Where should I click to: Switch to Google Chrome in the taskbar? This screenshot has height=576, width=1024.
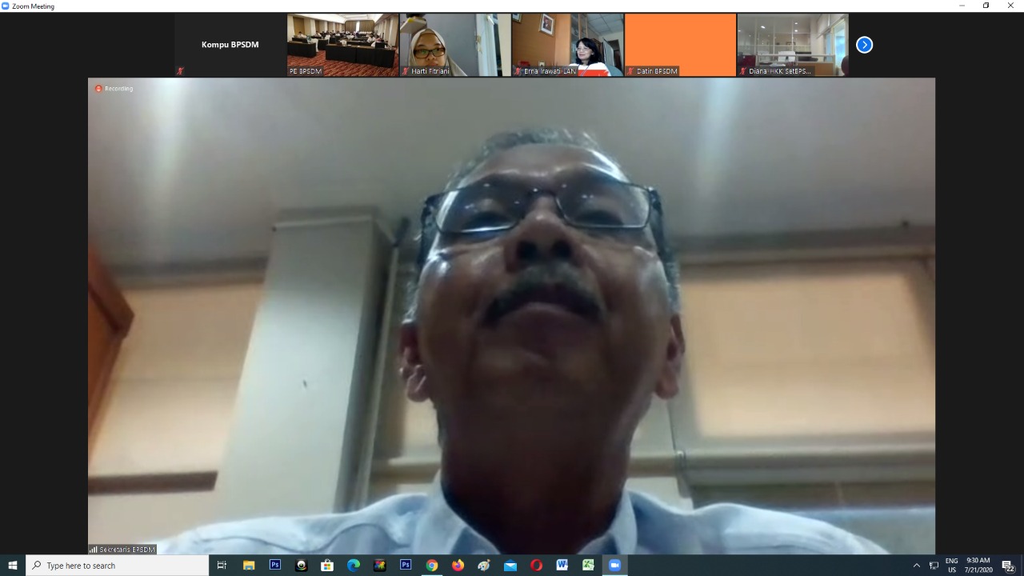(432, 566)
